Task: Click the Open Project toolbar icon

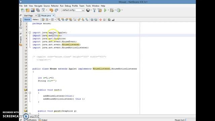Action: click(x=33, y=10)
